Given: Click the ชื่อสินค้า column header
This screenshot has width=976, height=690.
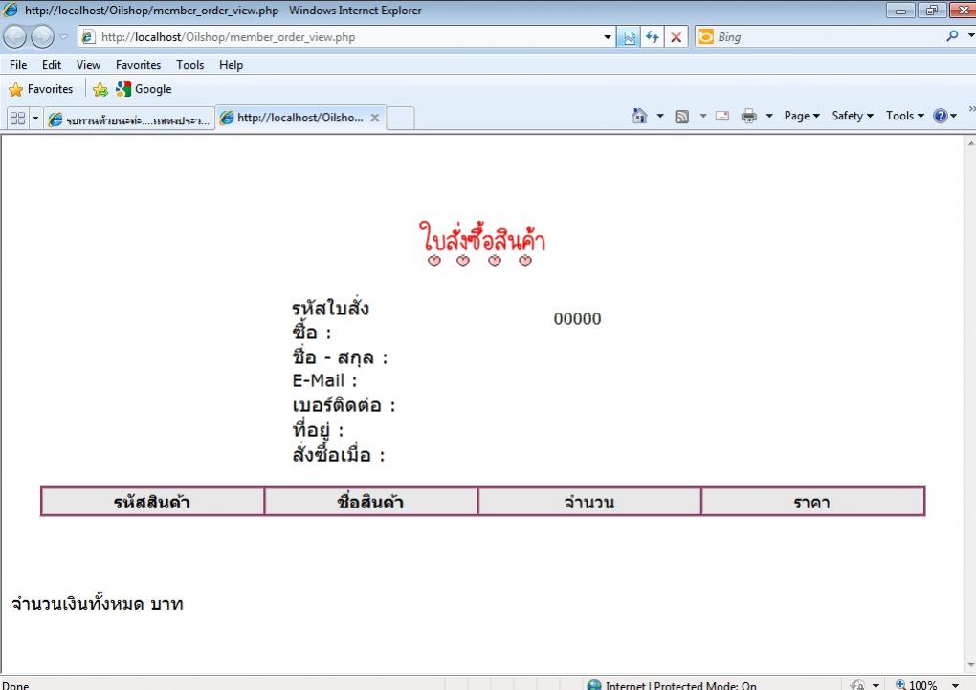Looking at the screenshot, I should click(371, 502).
